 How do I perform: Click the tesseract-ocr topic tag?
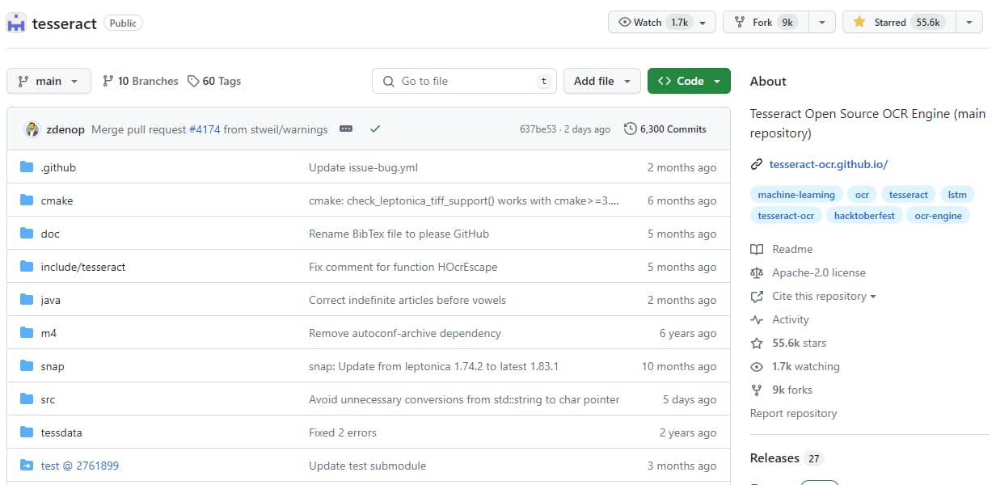786,216
